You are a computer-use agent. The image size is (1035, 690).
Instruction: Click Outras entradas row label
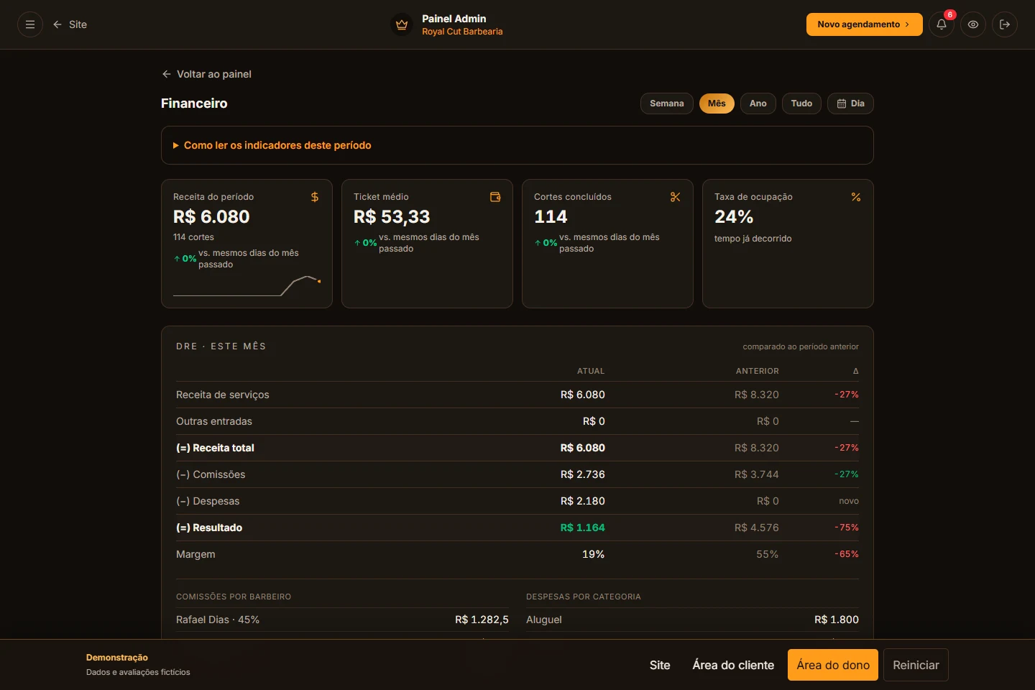pos(214,421)
